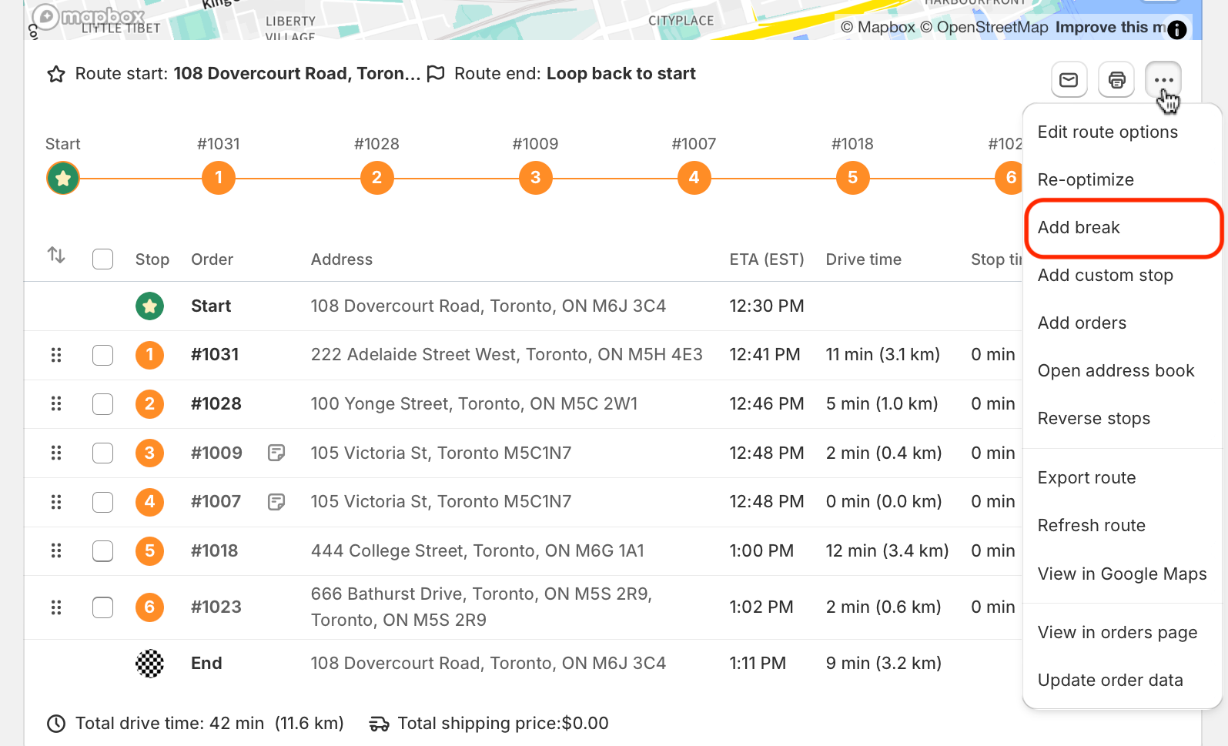1228x746 pixels.
Task: Choose Re-optimize in the menu
Action: [x=1123, y=180]
